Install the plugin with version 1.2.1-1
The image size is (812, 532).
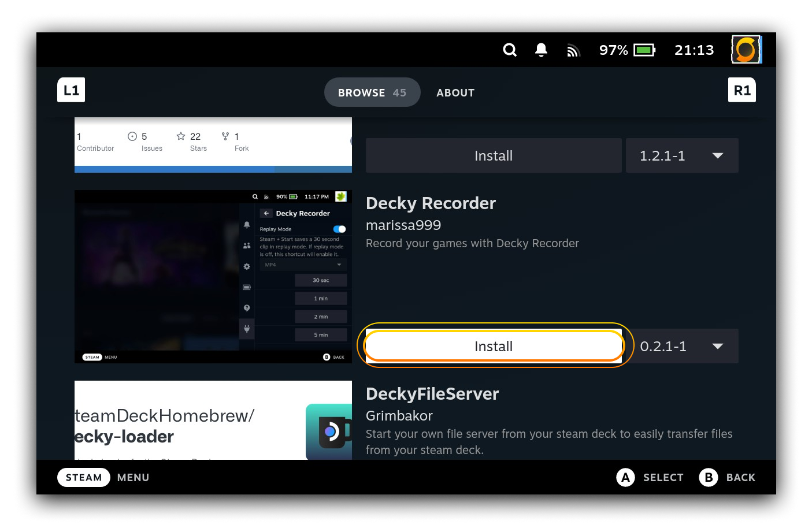(494, 155)
